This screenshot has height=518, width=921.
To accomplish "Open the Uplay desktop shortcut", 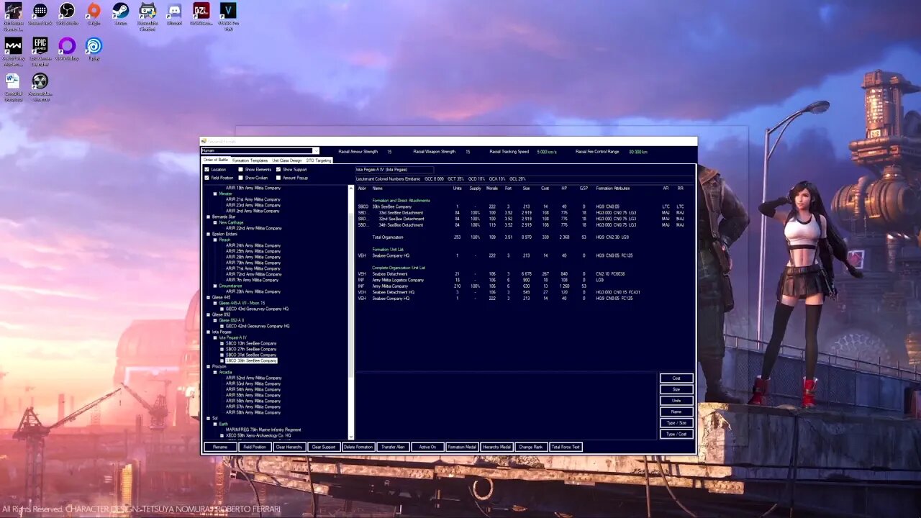I will (x=94, y=47).
